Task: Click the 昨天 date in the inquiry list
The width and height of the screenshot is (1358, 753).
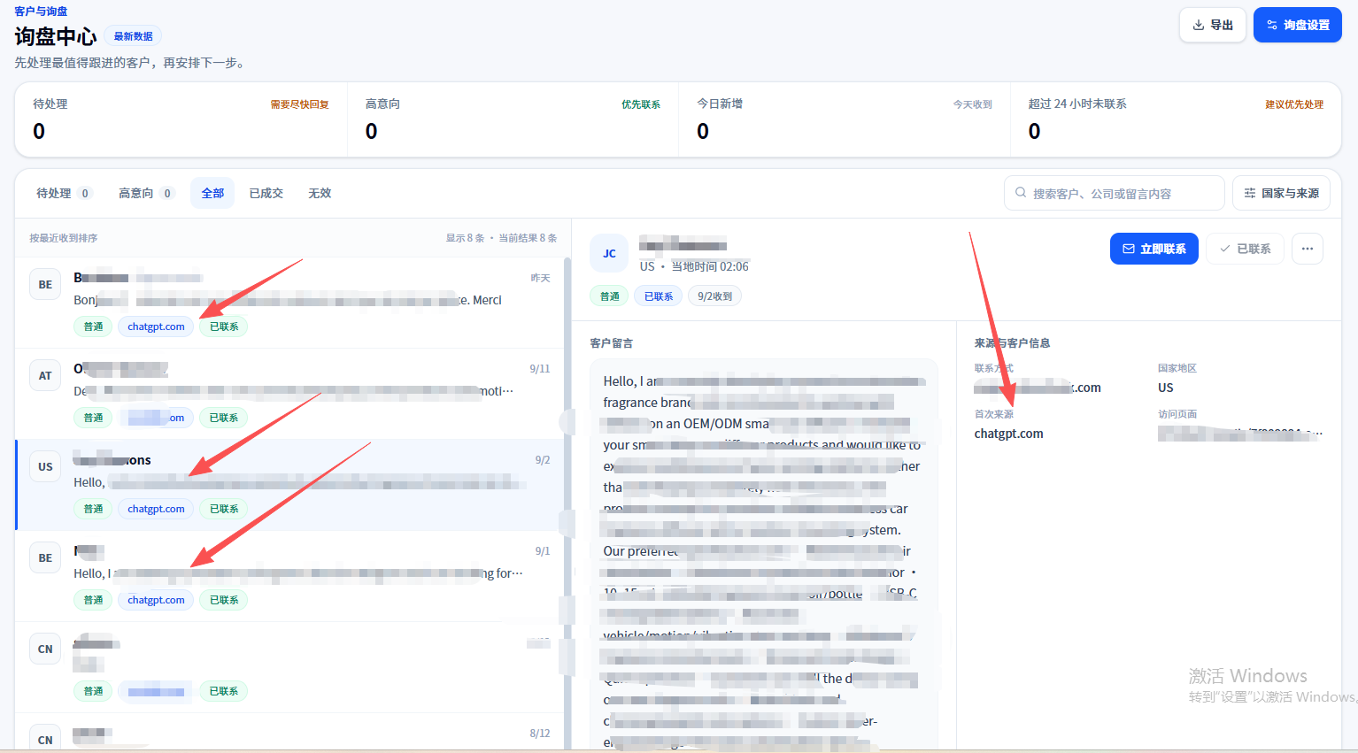Action: coord(540,278)
